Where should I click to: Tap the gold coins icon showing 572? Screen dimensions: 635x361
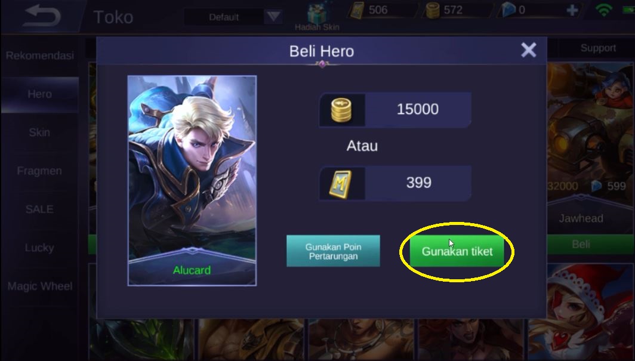tap(432, 10)
